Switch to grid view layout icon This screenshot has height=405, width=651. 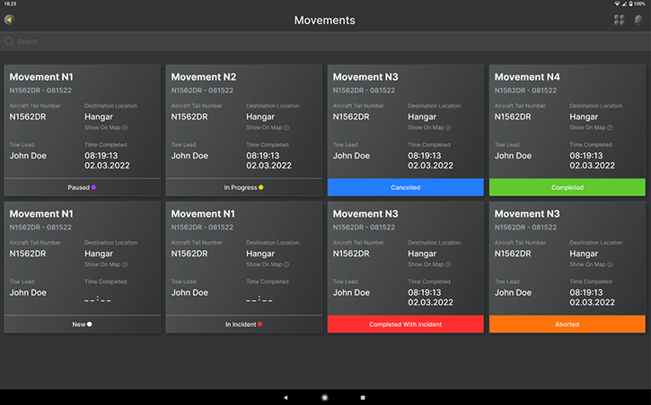tap(619, 20)
